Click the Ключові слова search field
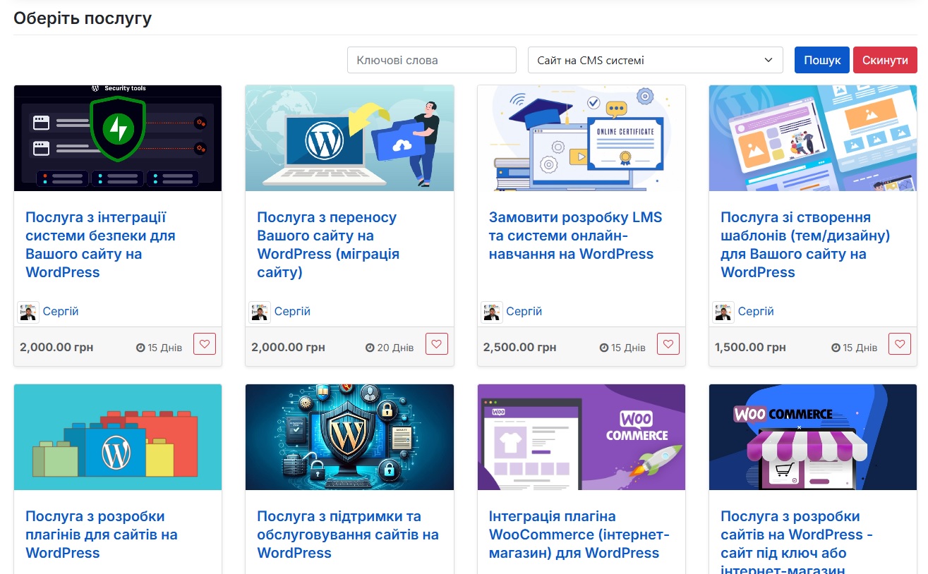The width and height of the screenshot is (928, 574). click(x=431, y=60)
